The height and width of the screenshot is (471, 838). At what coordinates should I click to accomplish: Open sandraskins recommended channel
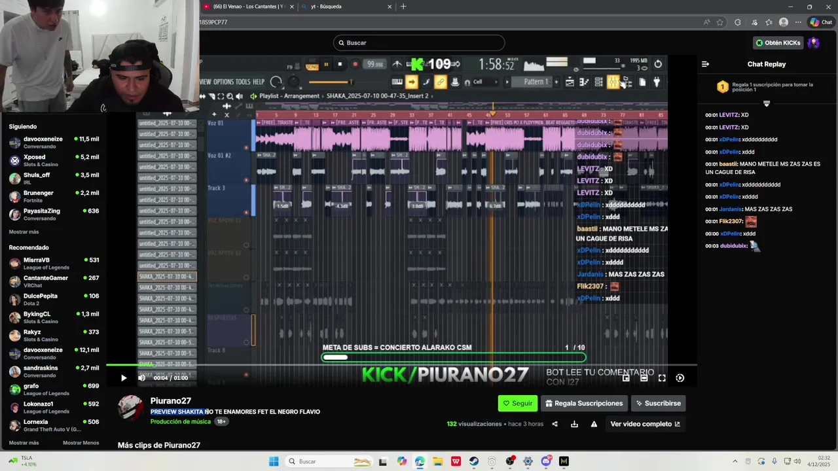pyautogui.click(x=54, y=372)
